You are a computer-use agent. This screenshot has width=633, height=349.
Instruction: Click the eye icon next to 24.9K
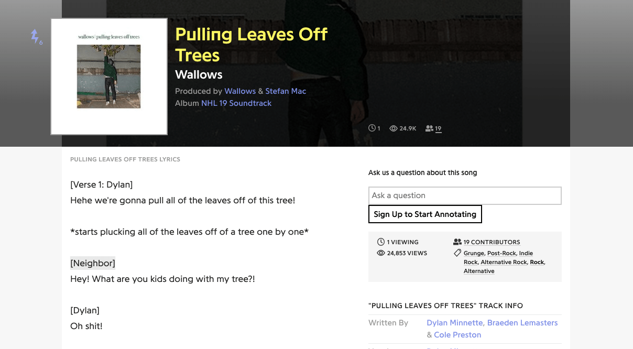(392, 128)
